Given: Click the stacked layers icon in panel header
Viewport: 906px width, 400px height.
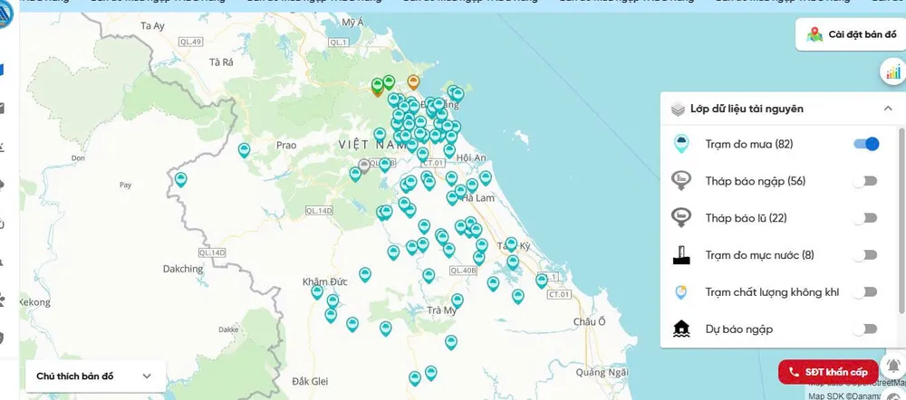Looking at the screenshot, I should tap(677, 110).
